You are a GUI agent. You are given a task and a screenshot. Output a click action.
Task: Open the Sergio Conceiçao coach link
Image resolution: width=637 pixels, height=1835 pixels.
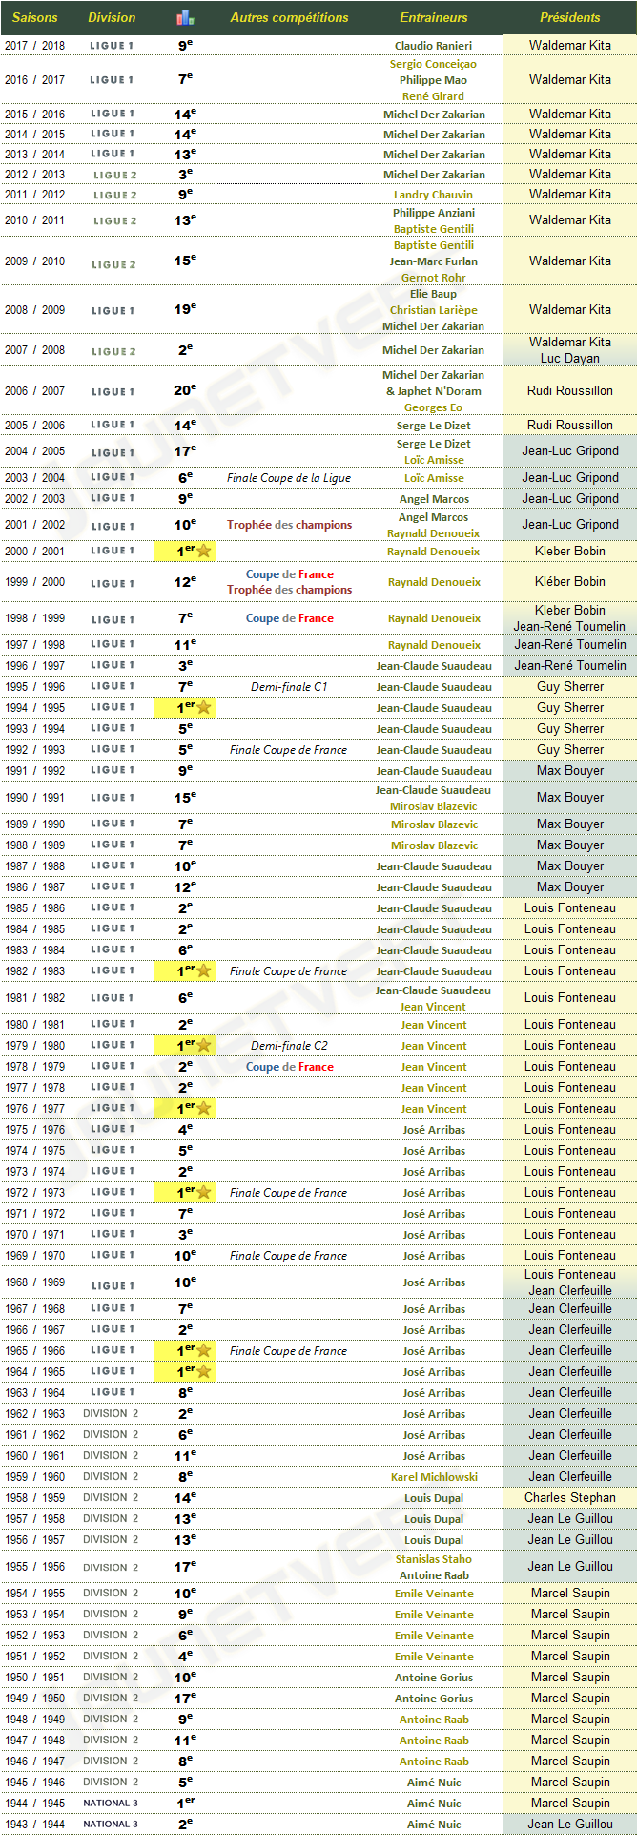[x=434, y=65]
